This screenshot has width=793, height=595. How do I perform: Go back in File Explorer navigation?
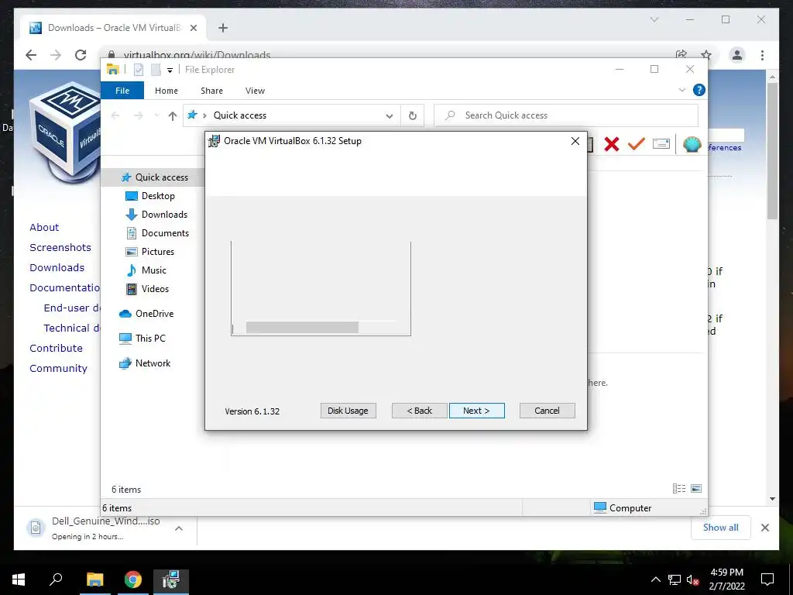pos(115,116)
